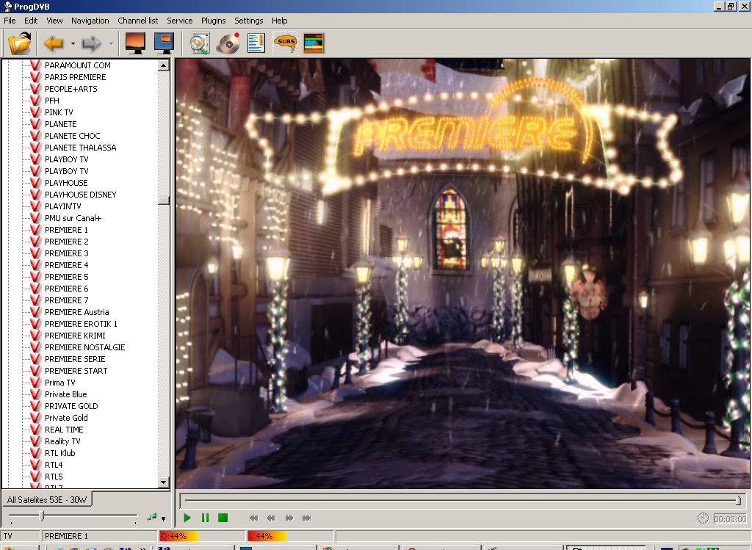Select the Prima TV channel
This screenshot has height=550, width=752.
(60, 382)
